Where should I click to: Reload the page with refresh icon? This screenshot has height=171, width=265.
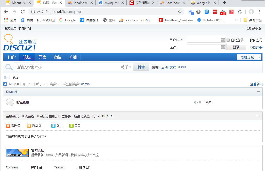pyautogui.click(x=23, y=12)
